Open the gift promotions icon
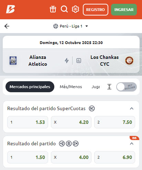142x170 pixels. tap(53, 9)
